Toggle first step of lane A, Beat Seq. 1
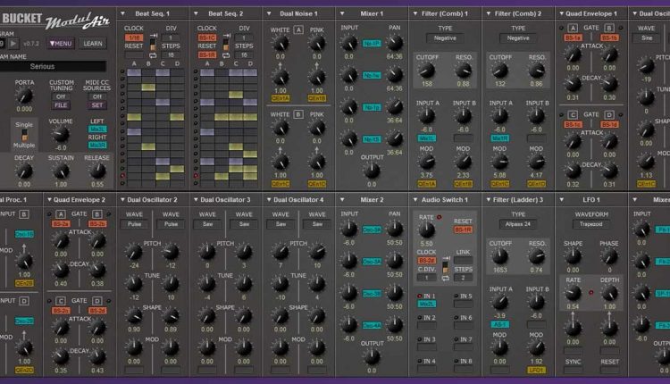Screen dimensions: 670x384 [134, 72]
